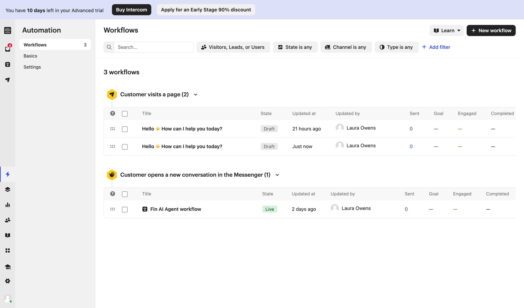The height and width of the screenshot is (308, 524).
Task: Open the Inbox with 4 notifications
Action: (8, 49)
